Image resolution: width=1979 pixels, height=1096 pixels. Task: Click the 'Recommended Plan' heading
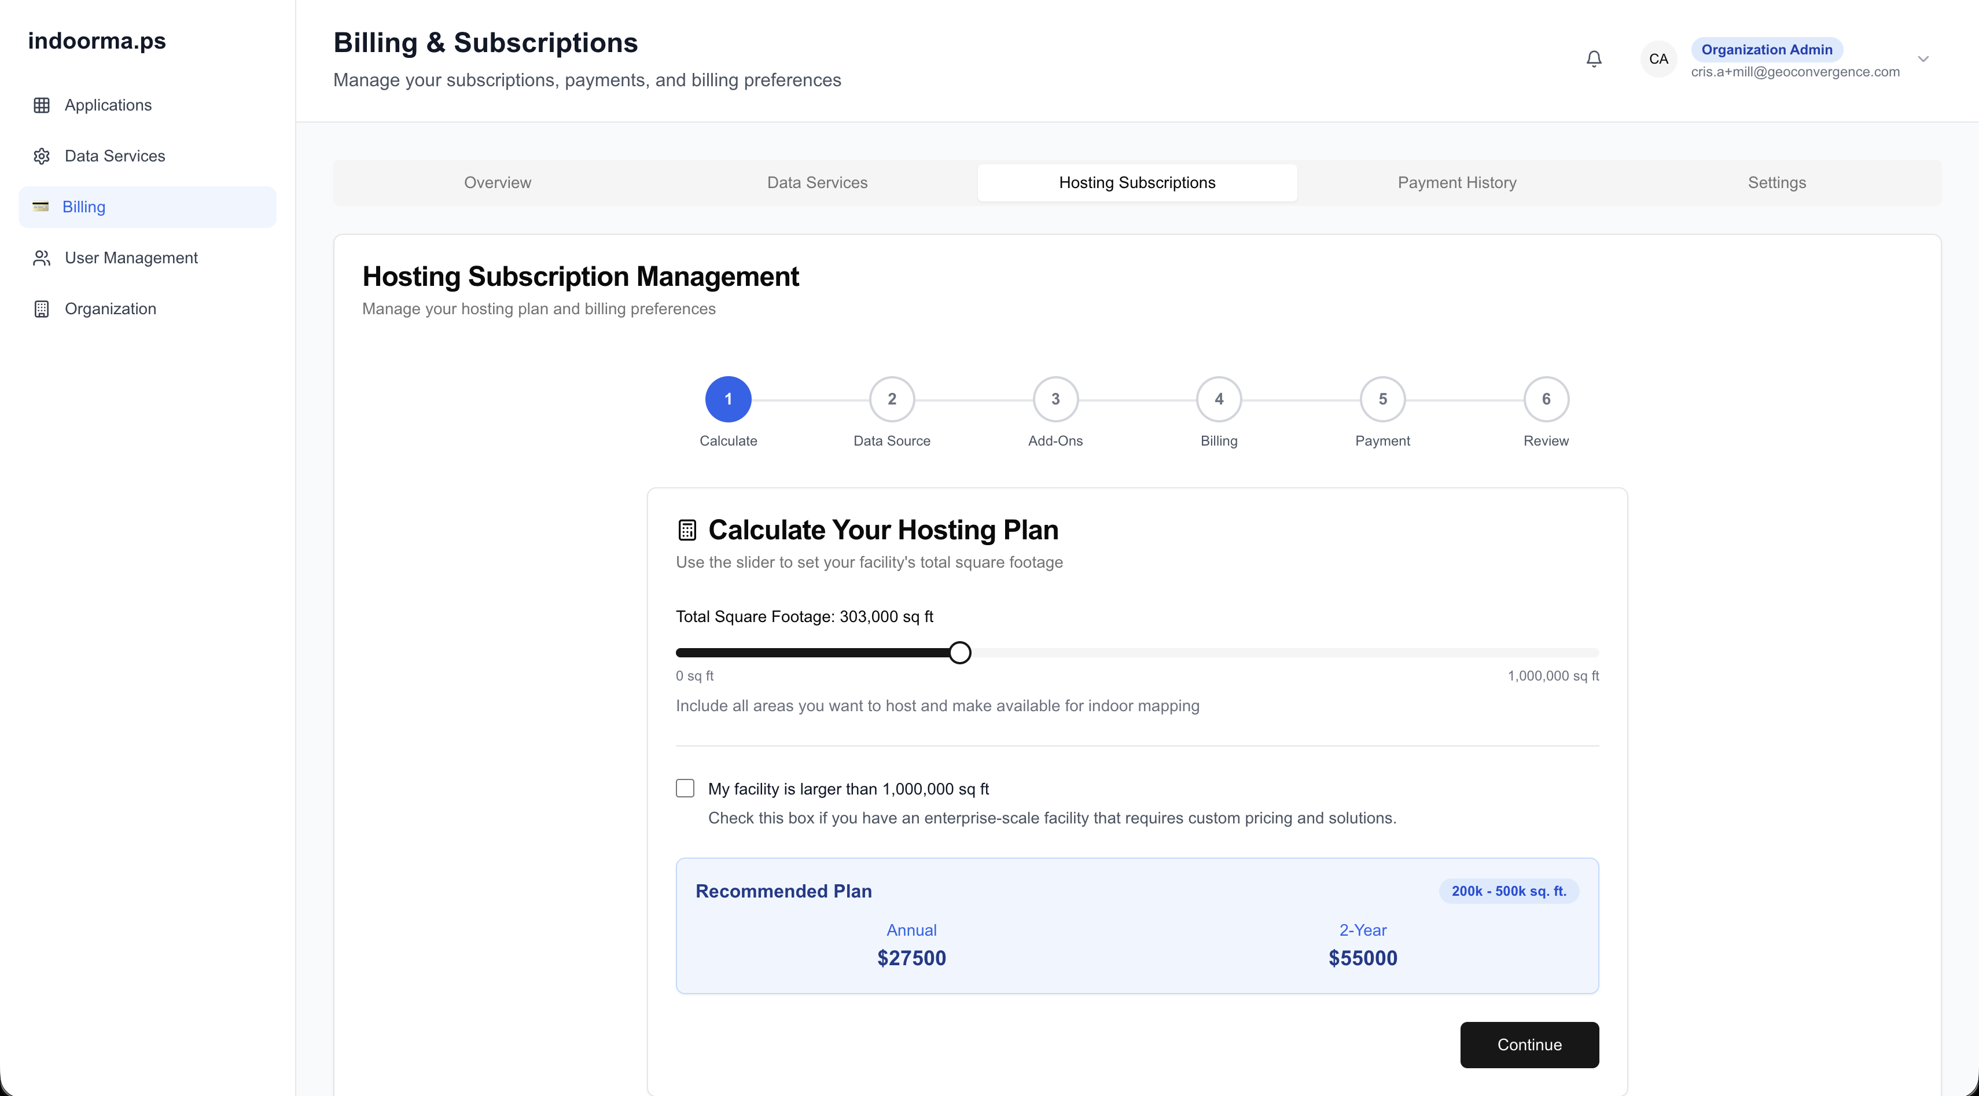(783, 891)
